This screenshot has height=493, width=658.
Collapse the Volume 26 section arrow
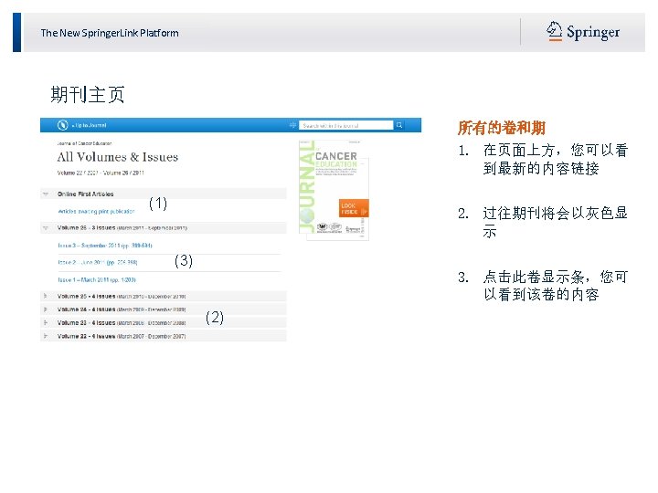tap(46, 228)
